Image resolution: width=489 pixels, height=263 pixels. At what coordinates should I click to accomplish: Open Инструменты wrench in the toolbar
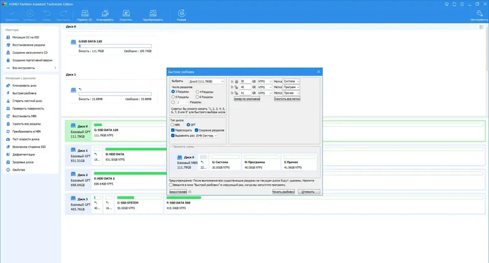pos(479,16)
